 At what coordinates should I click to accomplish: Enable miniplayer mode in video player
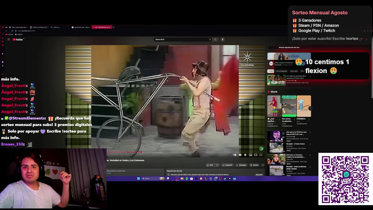250,155
